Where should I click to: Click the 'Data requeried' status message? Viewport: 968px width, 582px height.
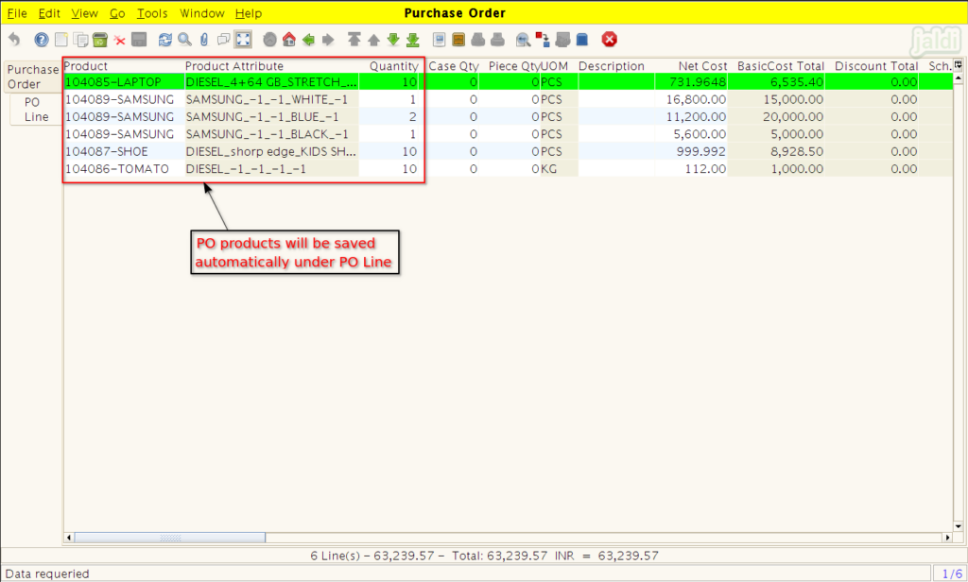(47, 574)
